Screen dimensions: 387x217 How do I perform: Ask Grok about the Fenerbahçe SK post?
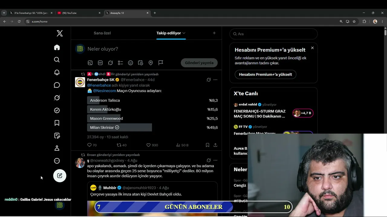pos(209,80)
